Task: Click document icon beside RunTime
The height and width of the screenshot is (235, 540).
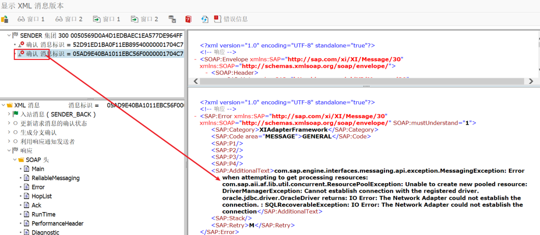Action: point(26,215)
